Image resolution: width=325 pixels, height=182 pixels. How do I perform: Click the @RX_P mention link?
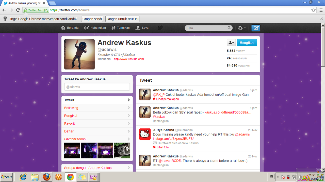point(159,95)
